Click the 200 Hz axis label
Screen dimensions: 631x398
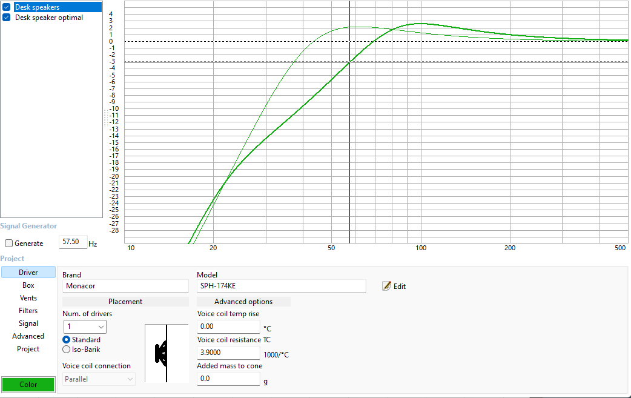[x=510, y=248]
